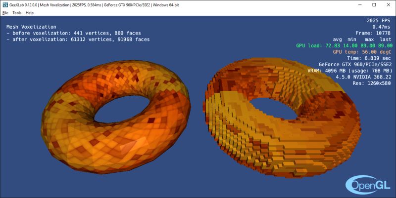Maximize the GeeXLab window
This screenshot has height=198, width=396.
[x=374, y=5]
